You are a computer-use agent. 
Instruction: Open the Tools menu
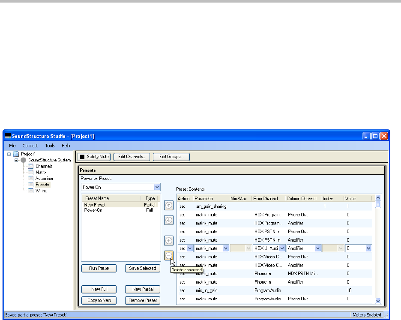click(50, 146)
